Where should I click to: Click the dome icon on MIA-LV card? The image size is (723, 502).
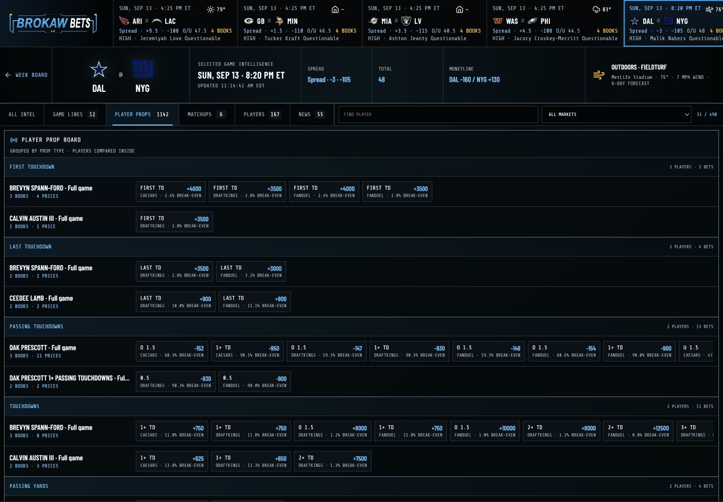point(459,9)
